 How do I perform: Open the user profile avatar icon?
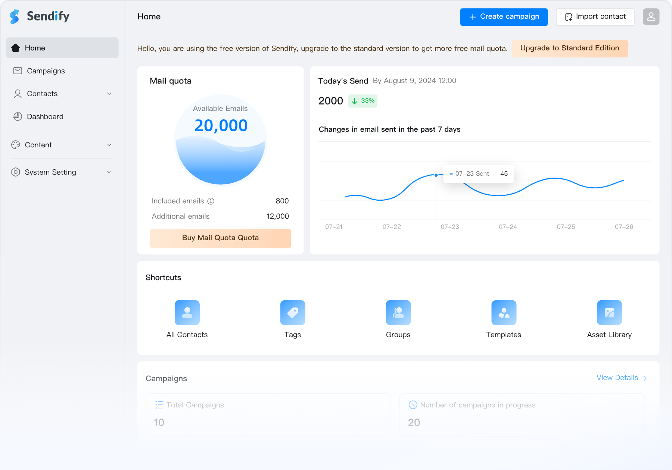[651, 16]
